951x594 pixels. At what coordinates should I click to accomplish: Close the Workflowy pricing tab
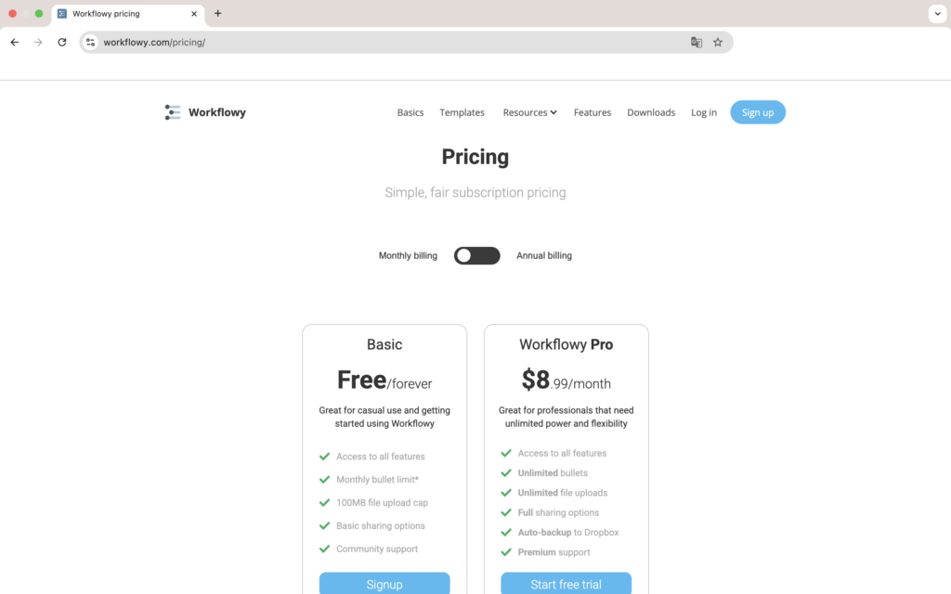(194, 14)
